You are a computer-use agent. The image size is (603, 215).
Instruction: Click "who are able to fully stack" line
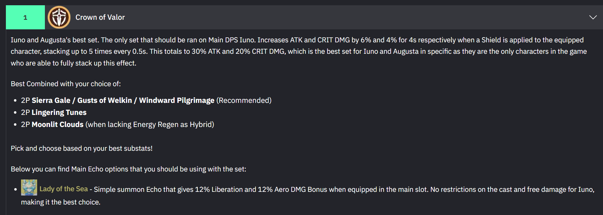tap(73, 63)
